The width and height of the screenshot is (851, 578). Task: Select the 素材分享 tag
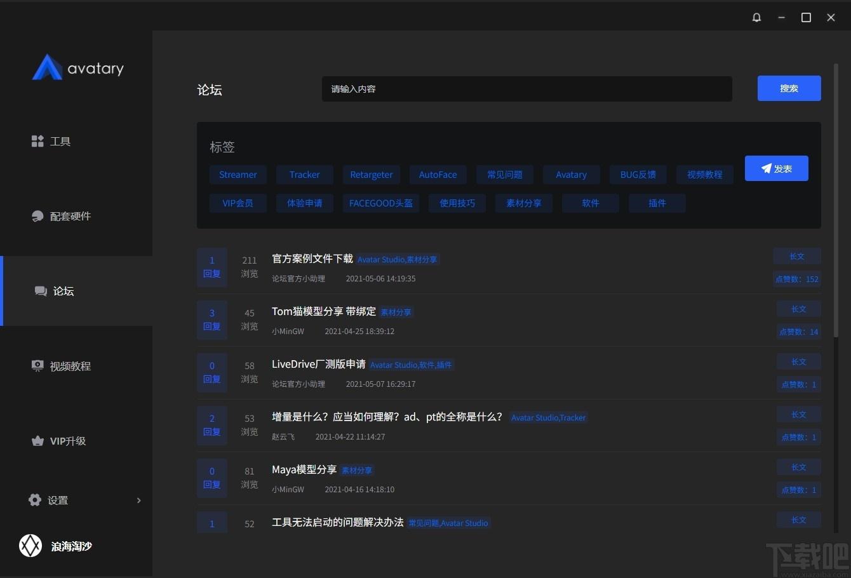(524, 203)
